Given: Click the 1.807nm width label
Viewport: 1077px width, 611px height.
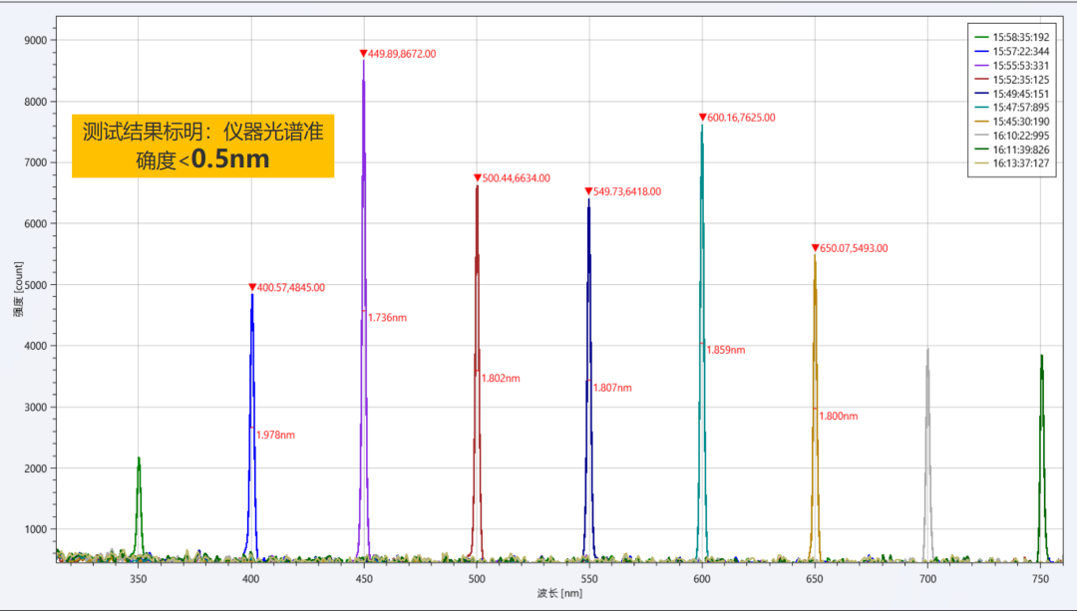Looking at the screenshot, I should coord(612,388).
